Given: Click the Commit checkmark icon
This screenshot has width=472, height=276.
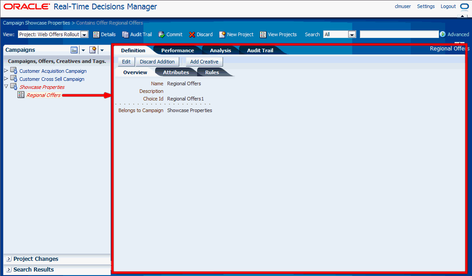Looking at the screenshot, I should click(162, 34).
